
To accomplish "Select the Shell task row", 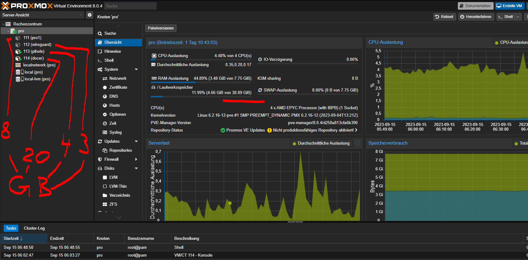I will (x=264, y=248).
